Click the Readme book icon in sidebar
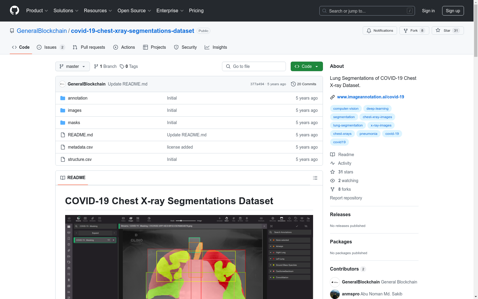 pyautogui.click(x=333, y=155)
